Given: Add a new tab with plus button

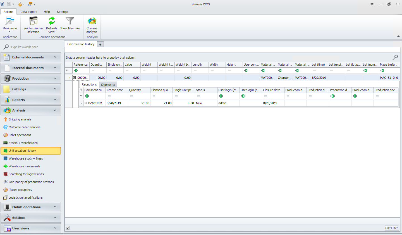Looking at the screenshot, I should coord(100,44).
